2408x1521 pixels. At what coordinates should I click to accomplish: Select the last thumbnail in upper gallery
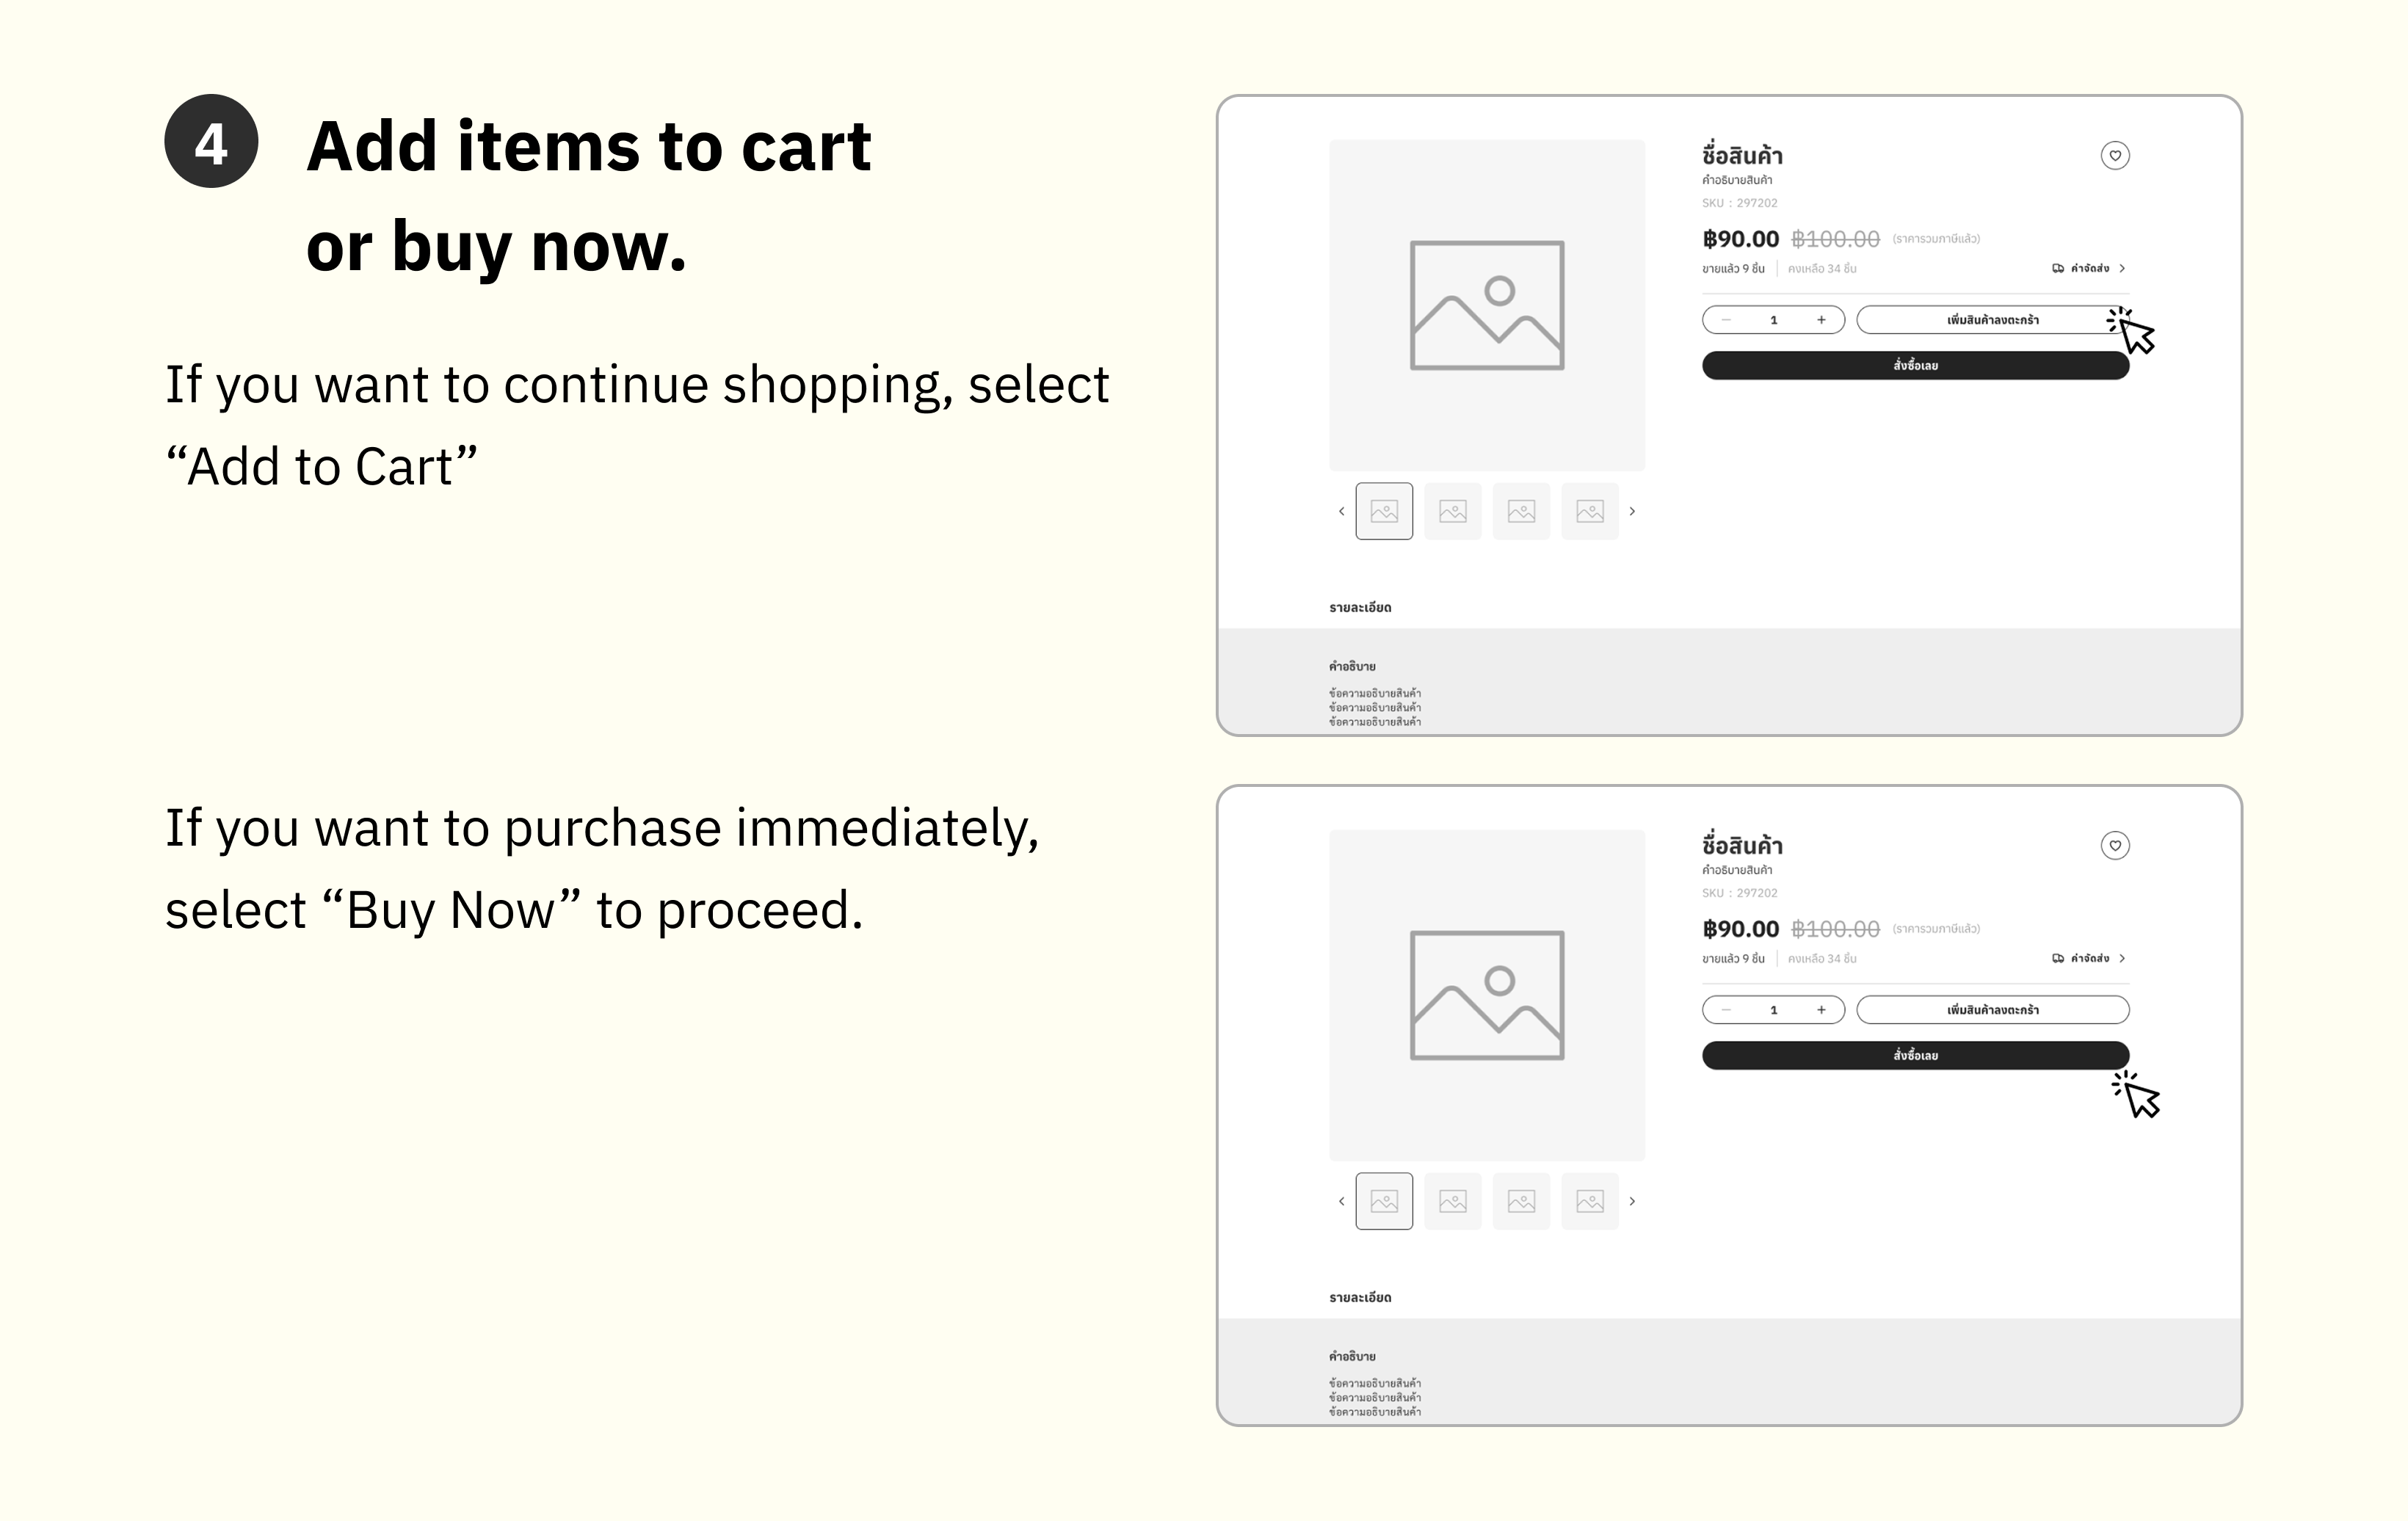[x=1590, y=511]
